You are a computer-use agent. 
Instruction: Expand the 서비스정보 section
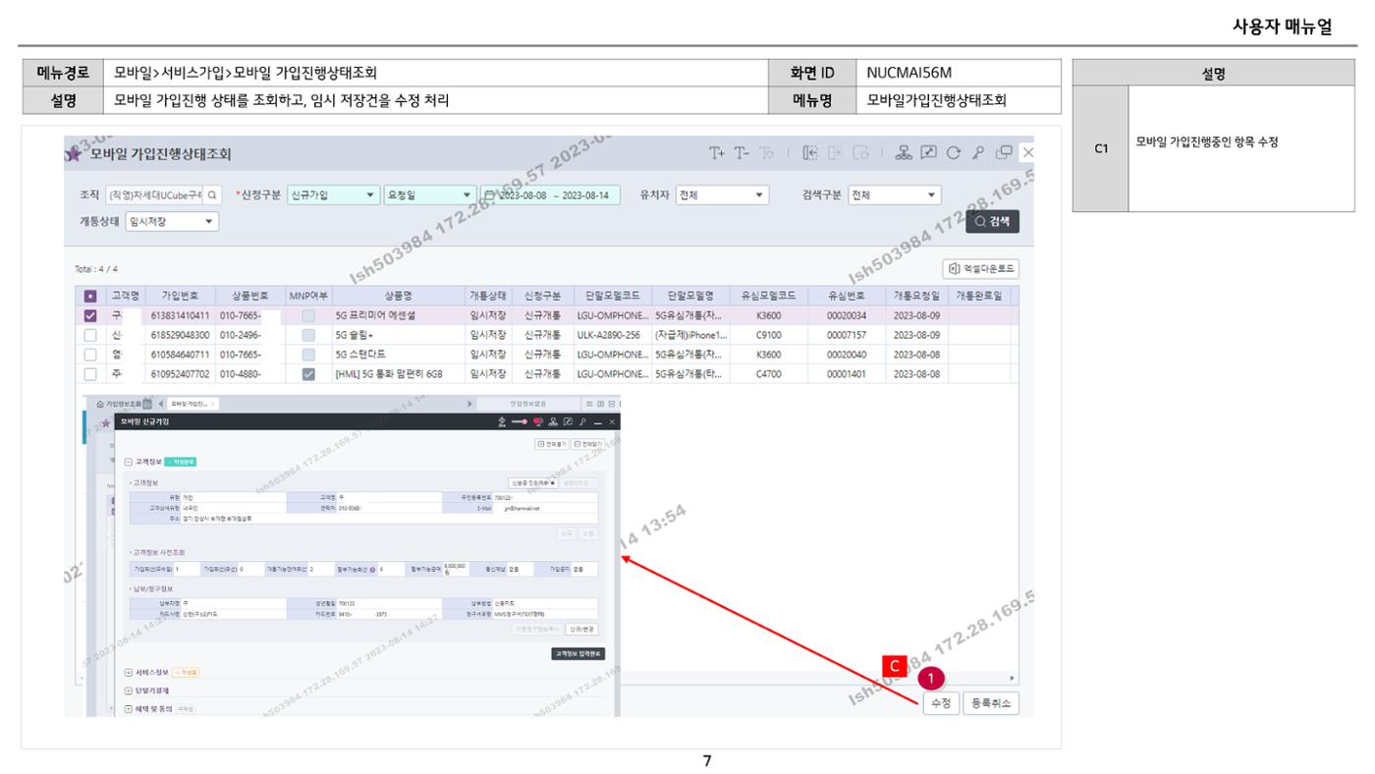[129, 672]
